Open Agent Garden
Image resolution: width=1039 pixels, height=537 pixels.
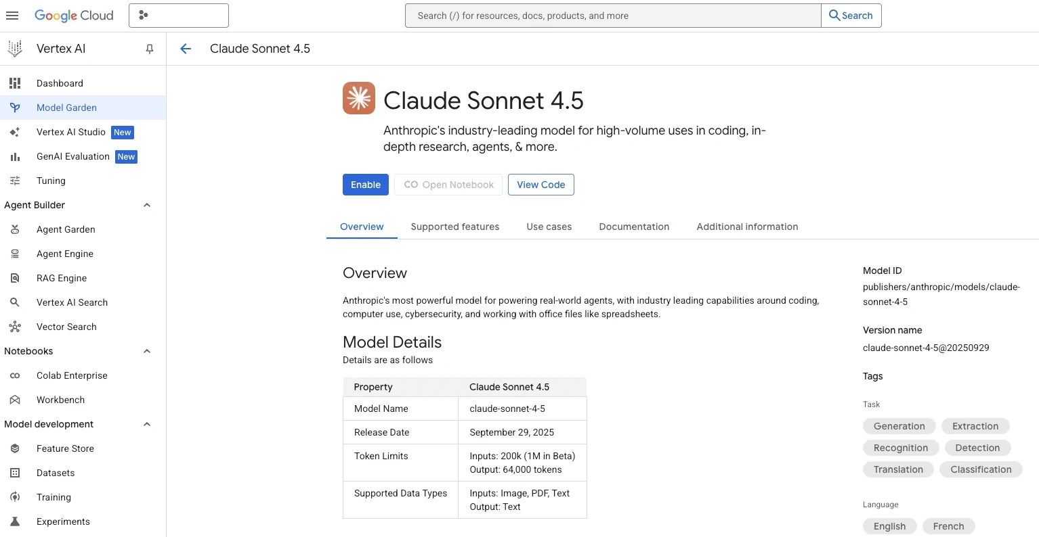pos(65,229)
